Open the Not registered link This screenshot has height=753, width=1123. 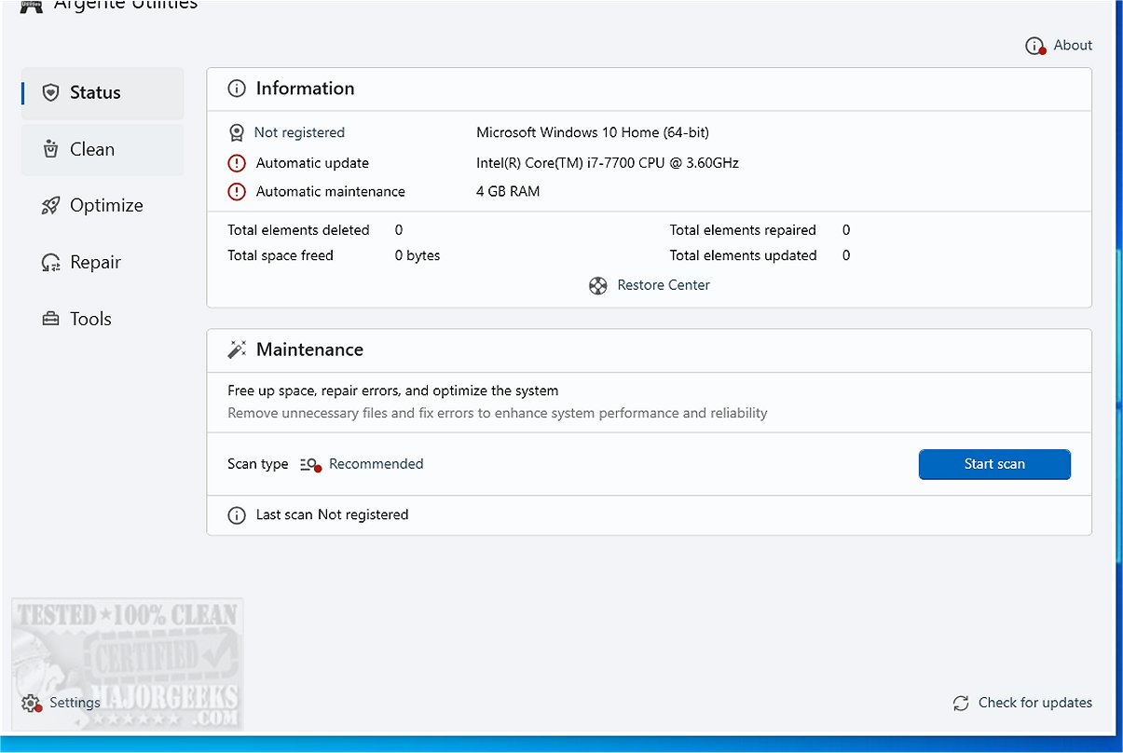tap(299, 132)
